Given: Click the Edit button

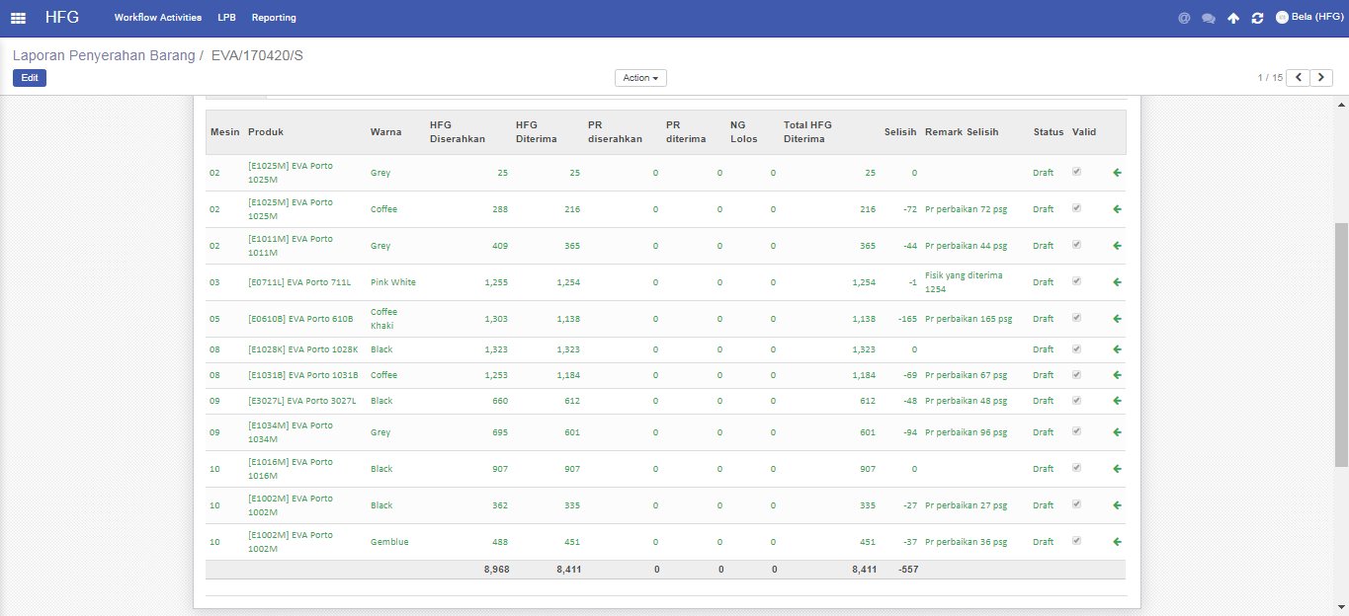Looking at the screenshot, I should [30, 78].
